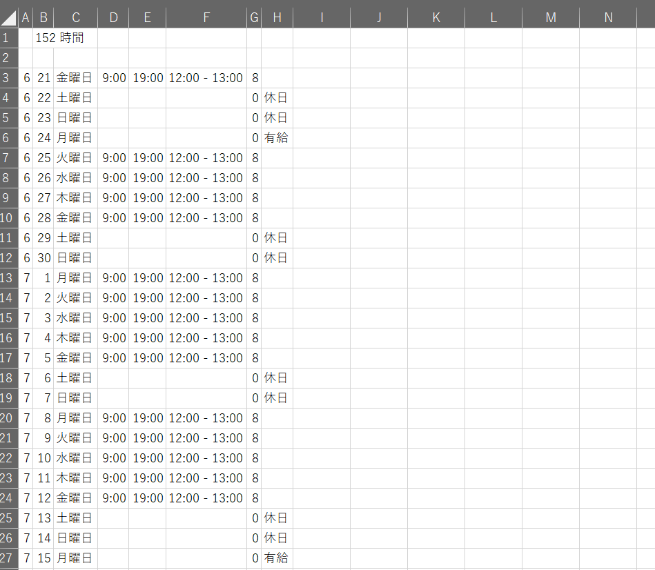655x570 pixels.
Task: Select column D header
Action: (113, 17)
